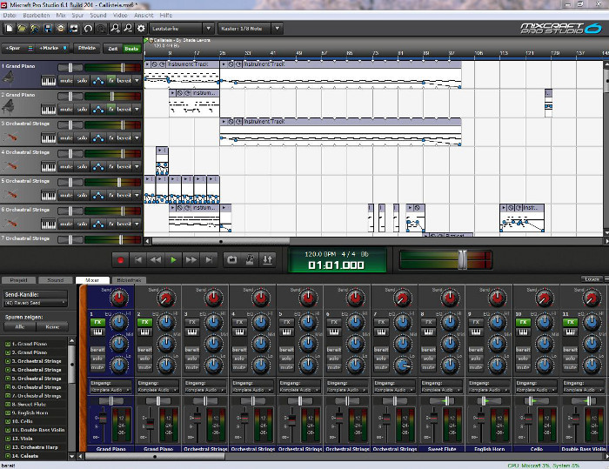The height and width of the screenshot is (469, 609).
Task: Click the redo arrow in the toolbar
Action: [x=101, y=29]
